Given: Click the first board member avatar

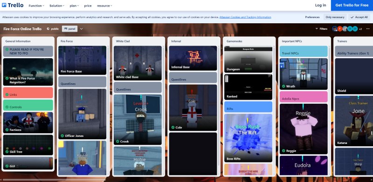Looking at the screenshot, I should 335,29.
